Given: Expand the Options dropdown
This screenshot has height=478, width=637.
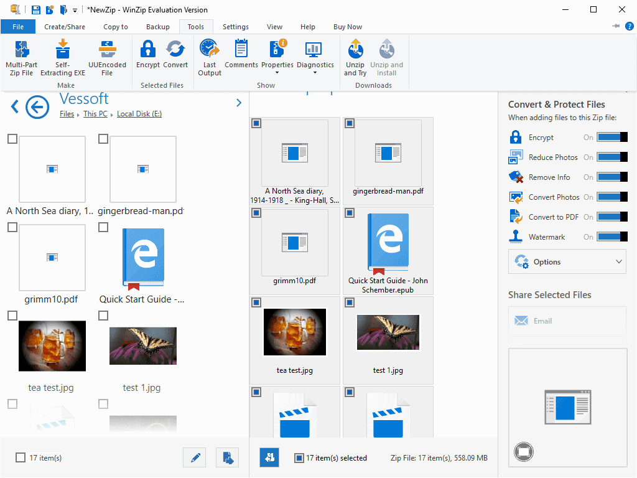Looking at the screenshot, I should (x=619, y=262).
